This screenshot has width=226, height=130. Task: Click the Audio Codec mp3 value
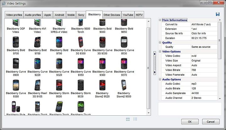tap(204, 84)
